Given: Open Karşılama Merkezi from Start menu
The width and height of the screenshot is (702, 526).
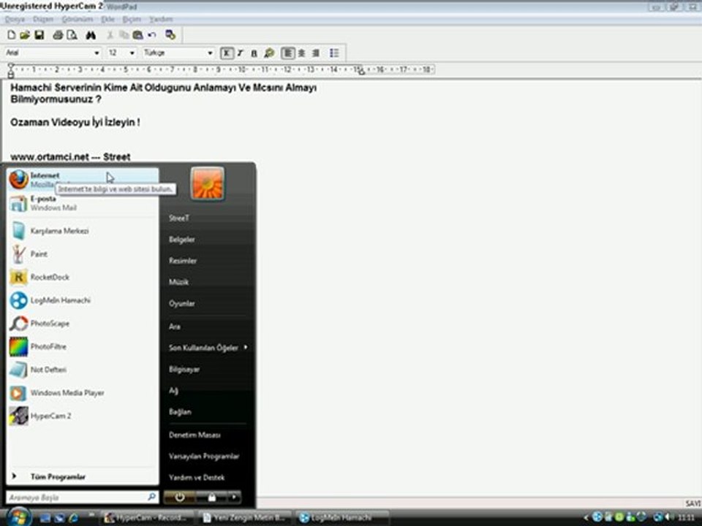Looking at the screenshot, I should pyautogui.click(x=83, y=231).
